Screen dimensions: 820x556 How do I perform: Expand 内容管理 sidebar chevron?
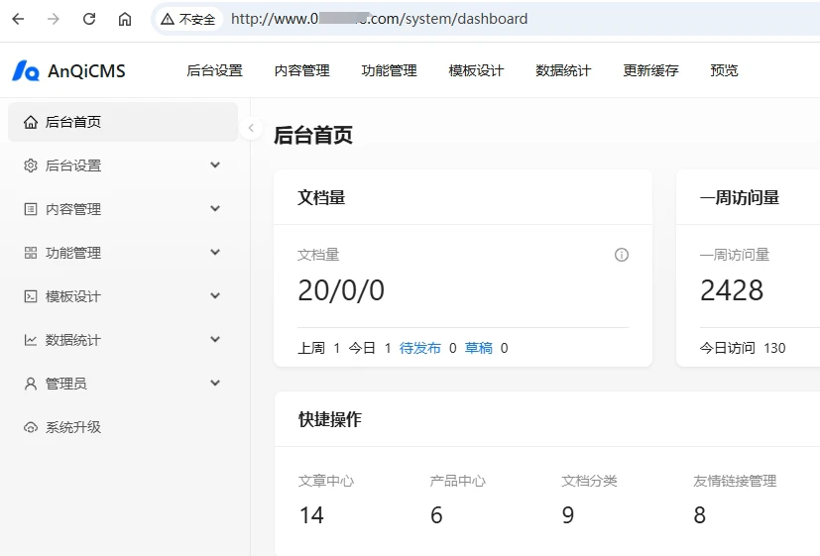coord(215,208)
